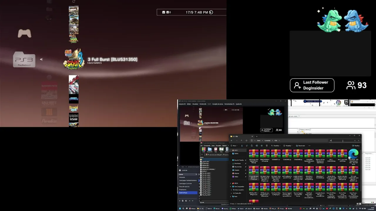Click the Rename icon in Explorer toolbar

257,146
